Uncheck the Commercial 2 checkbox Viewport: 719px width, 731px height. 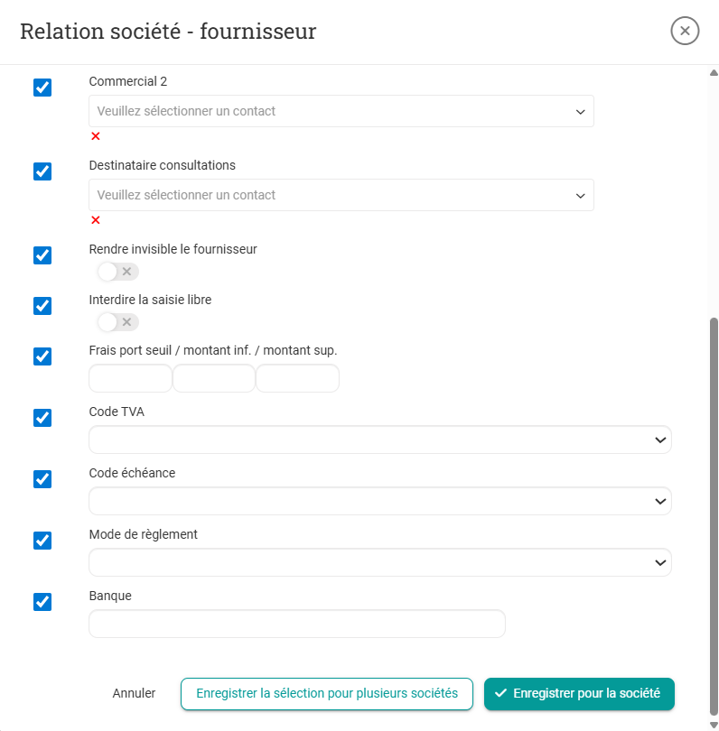[x=42, y=88]
